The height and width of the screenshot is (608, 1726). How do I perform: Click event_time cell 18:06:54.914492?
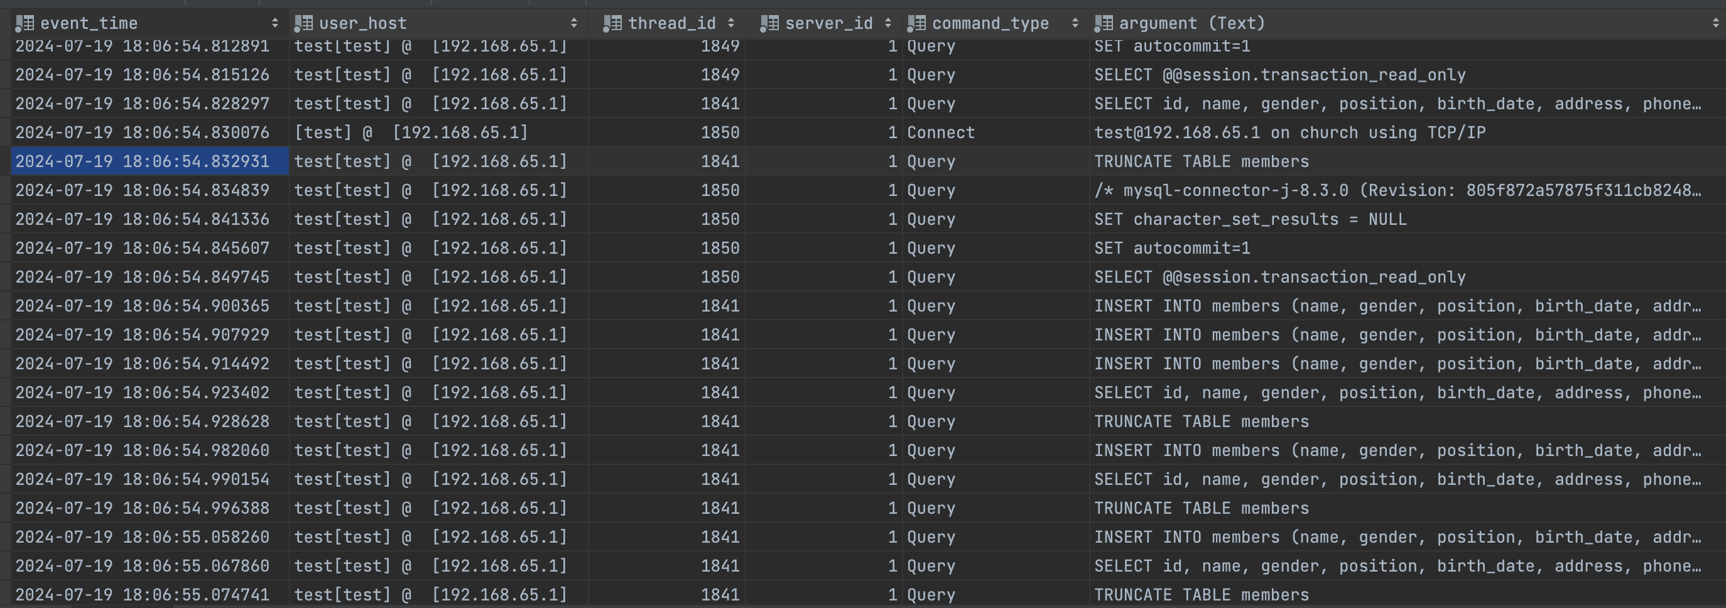point(150,364)
